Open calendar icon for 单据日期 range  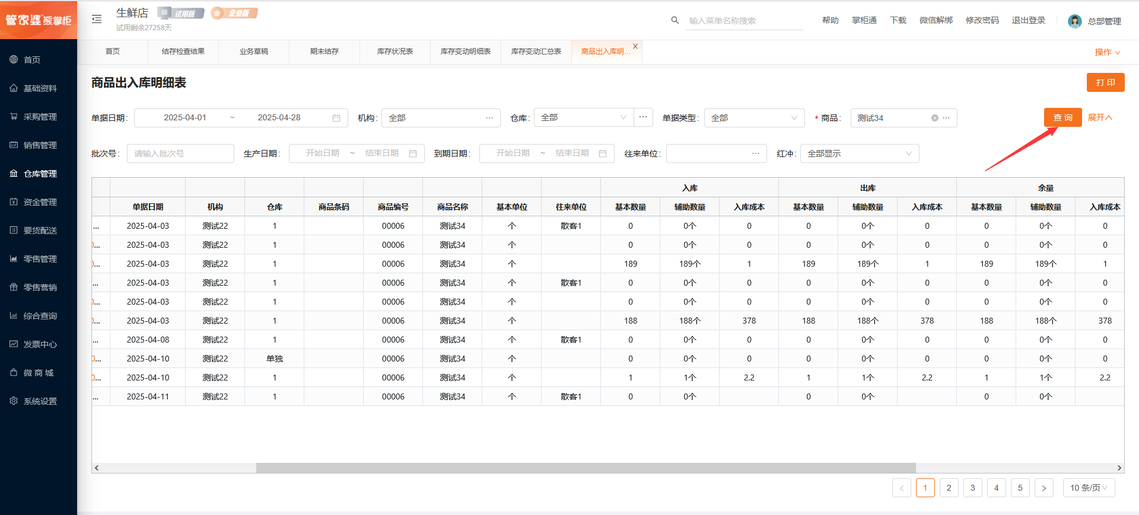[336, 118]
